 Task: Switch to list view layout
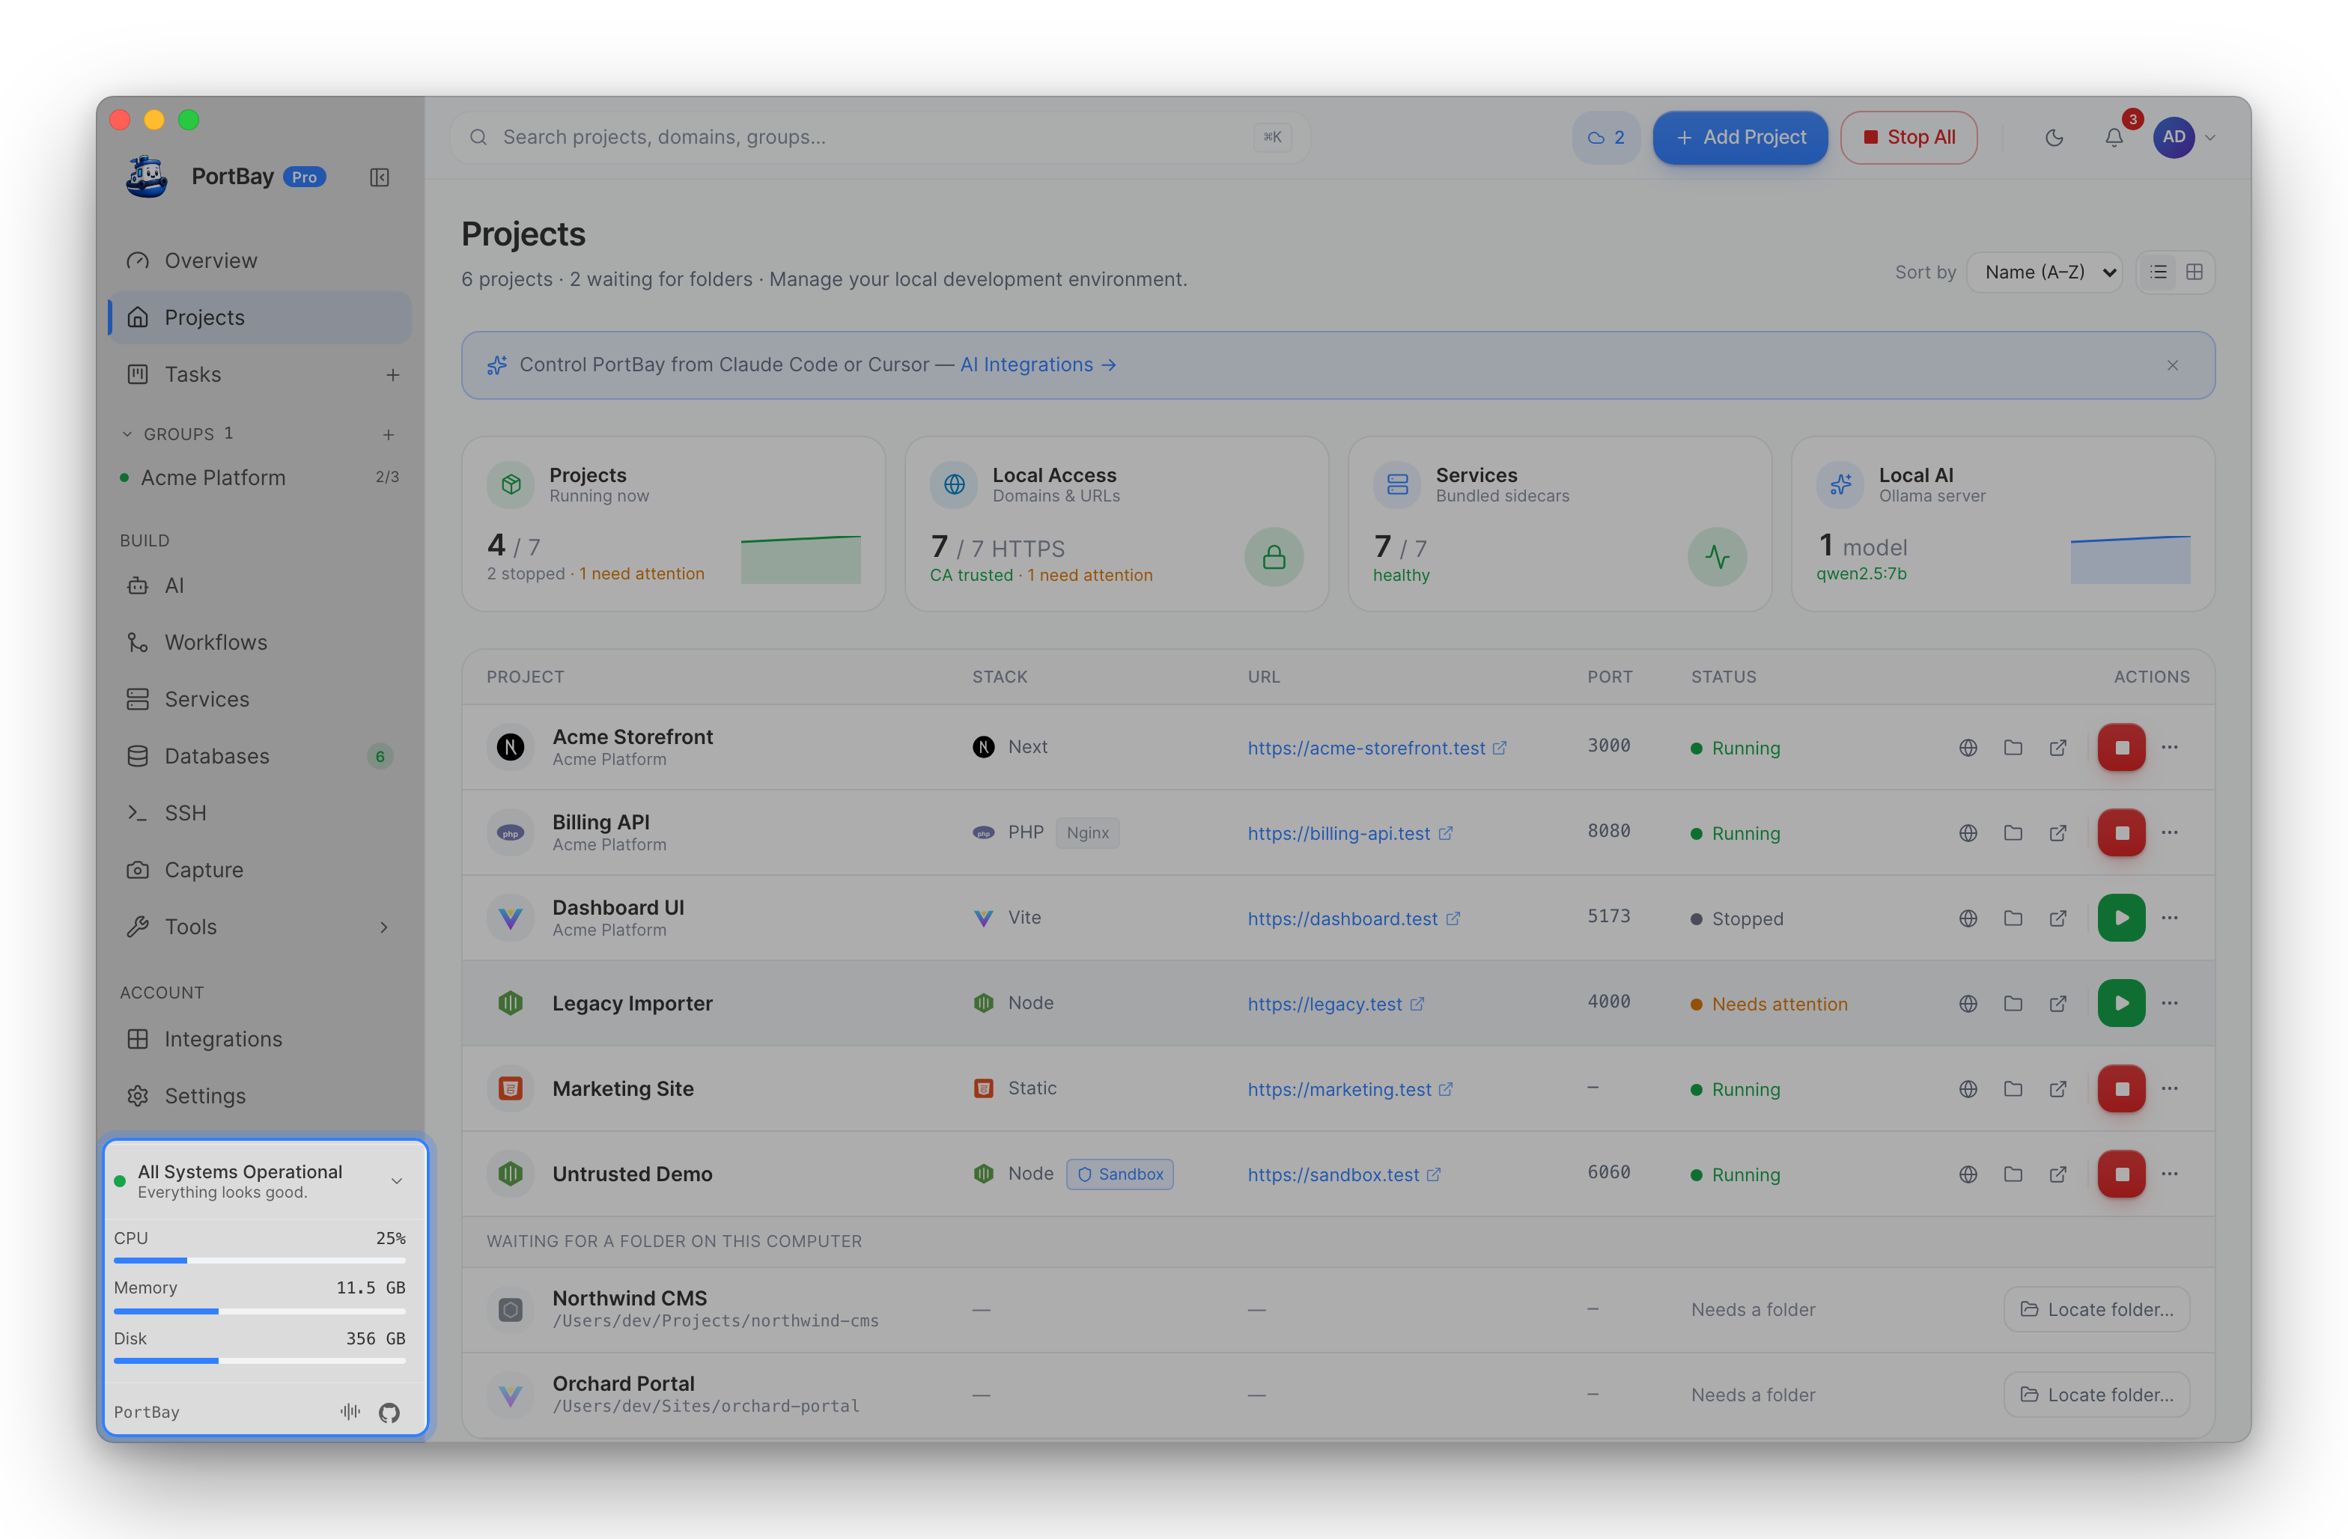(2159, 272)
